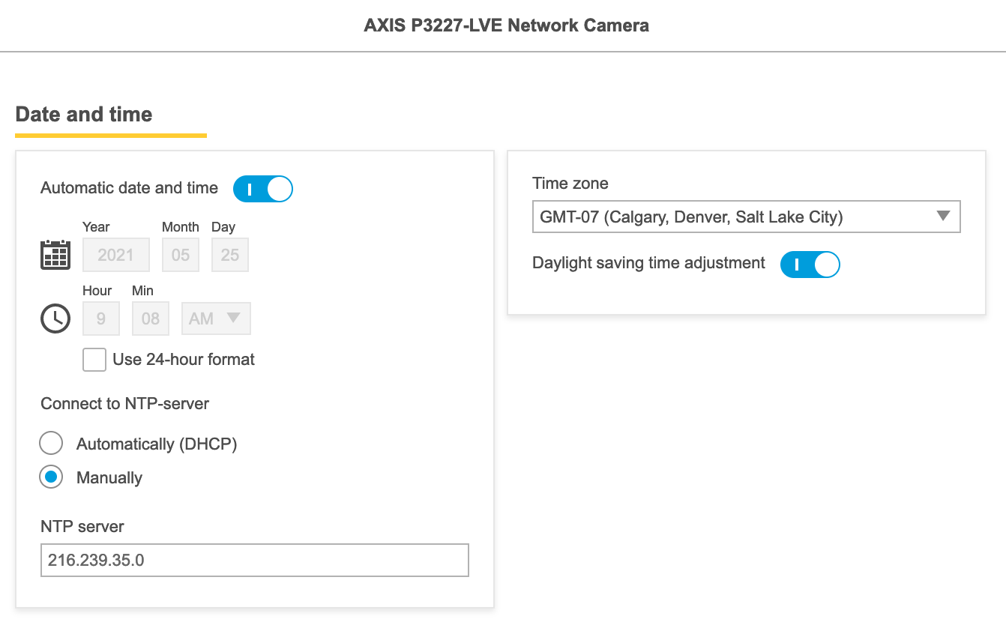The image size is (1006, 637).
Task: Click the Min field showing 08
Action: tap(151, 318)
